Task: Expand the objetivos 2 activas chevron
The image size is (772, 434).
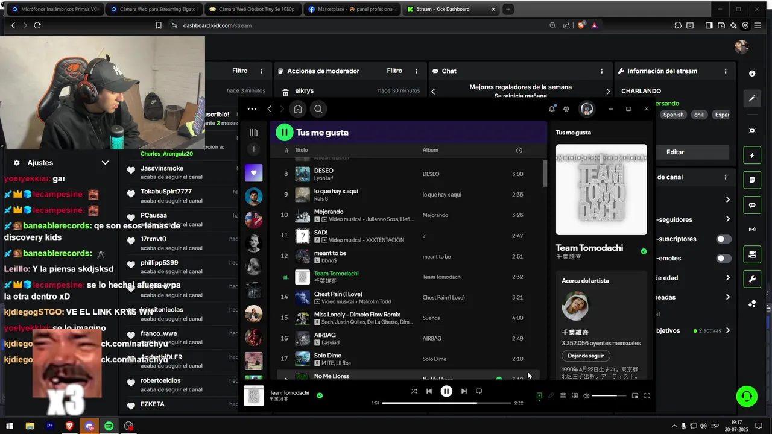Action: [x=727, y=330]
